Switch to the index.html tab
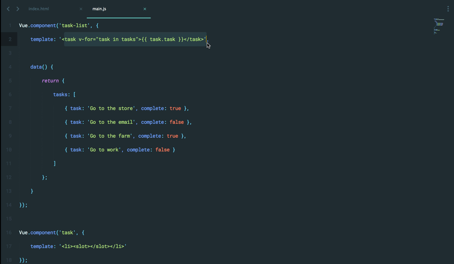The image size is (454, 264). click(39, 9)
